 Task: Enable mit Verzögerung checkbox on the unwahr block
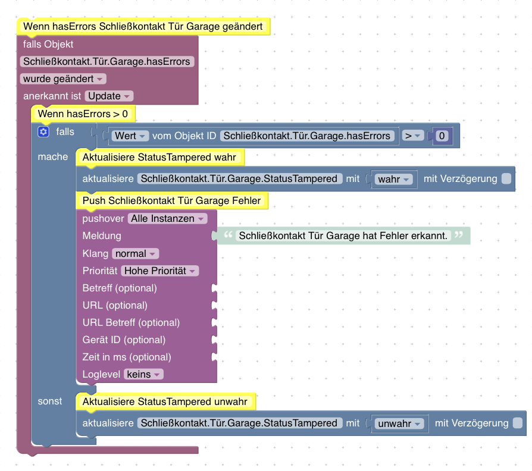click(x=517, y=423)
